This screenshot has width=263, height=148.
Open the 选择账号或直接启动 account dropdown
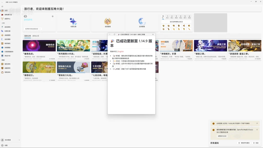33,28
